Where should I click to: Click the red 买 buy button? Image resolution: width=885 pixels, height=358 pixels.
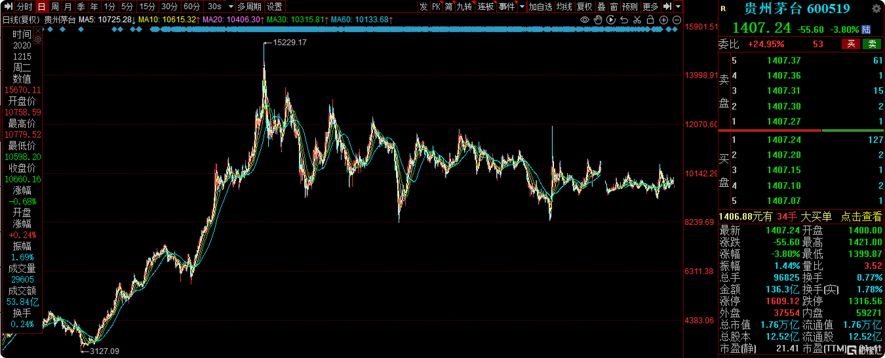tap(851, 44)
